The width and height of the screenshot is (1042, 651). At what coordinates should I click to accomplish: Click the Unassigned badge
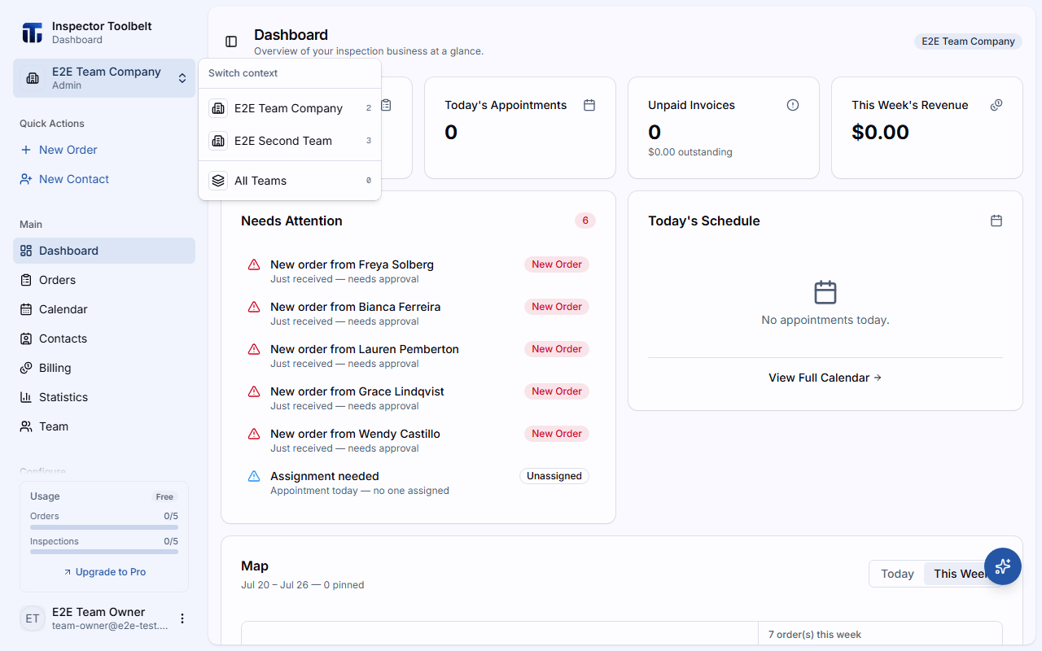point(554,476)
